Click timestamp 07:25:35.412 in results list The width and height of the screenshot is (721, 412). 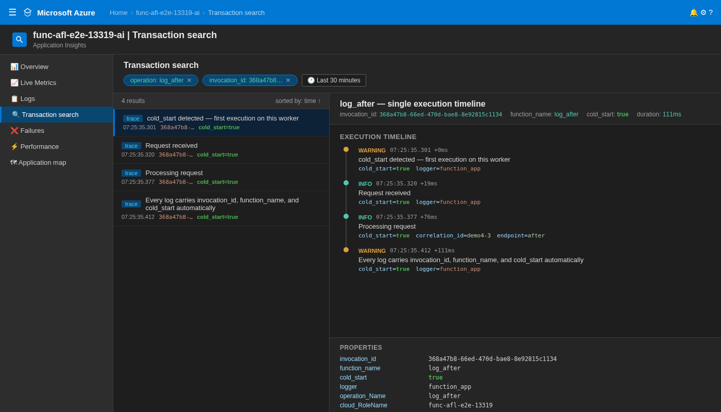[138, 217]
